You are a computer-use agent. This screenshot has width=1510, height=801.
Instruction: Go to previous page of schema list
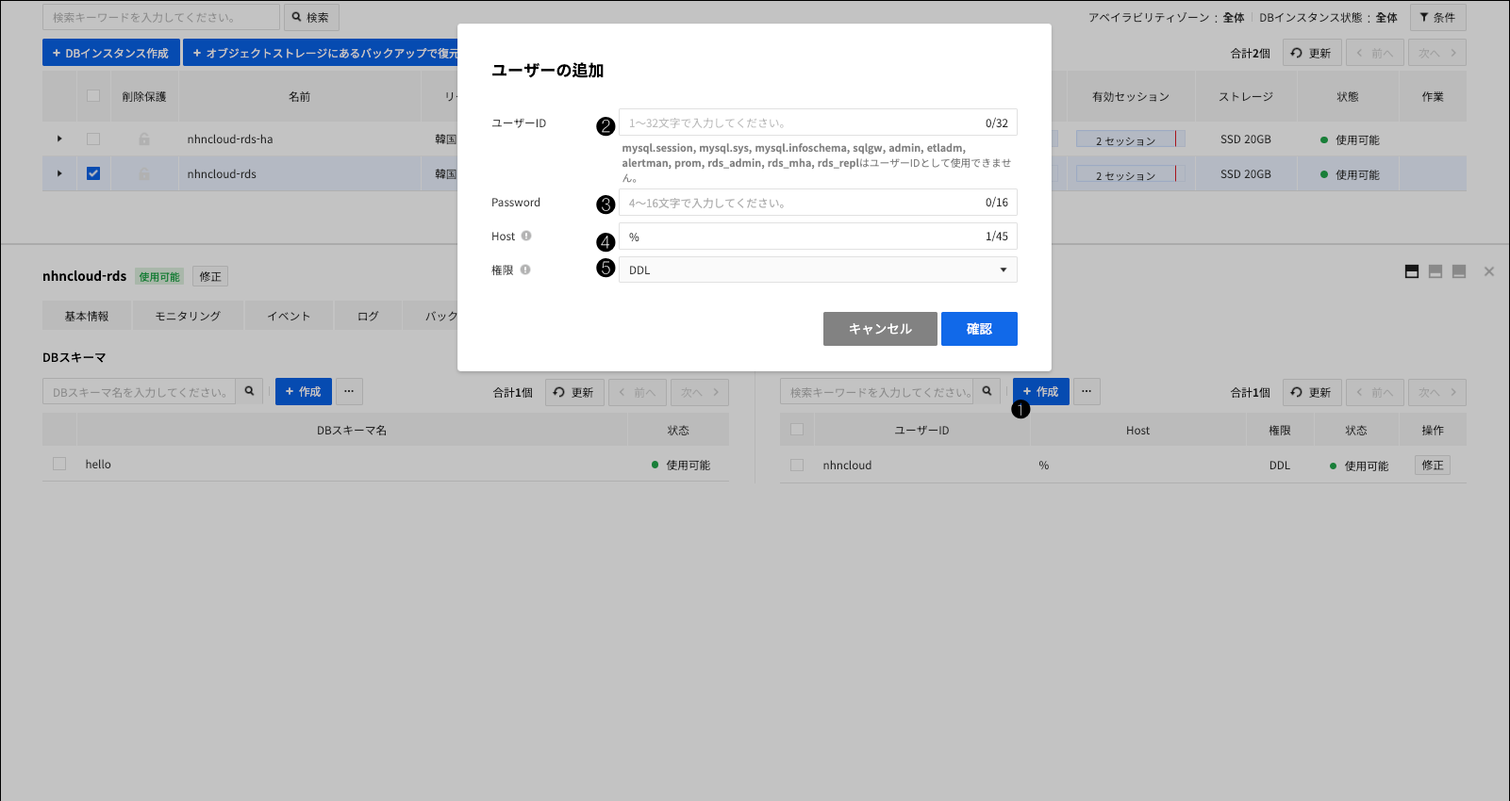pyautogui.click(x=638, y=392)
